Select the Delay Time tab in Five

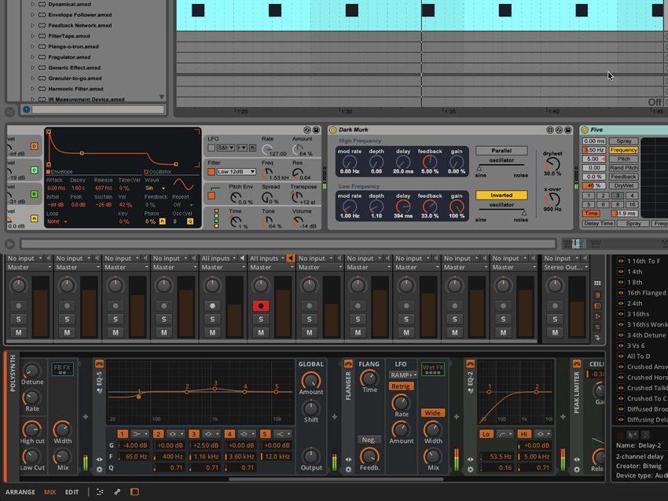[598, 224]
